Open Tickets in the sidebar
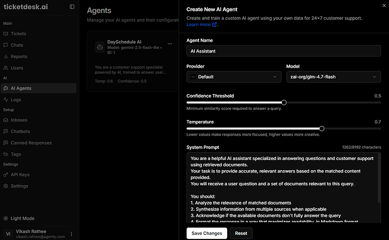The width and height of the screenshot is (389, 240). 38,34
